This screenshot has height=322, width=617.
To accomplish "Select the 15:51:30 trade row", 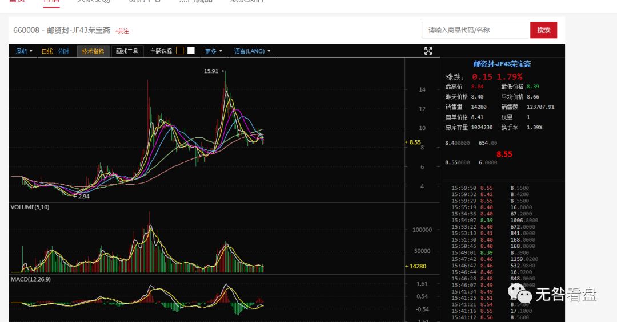I will click(494, 240).
